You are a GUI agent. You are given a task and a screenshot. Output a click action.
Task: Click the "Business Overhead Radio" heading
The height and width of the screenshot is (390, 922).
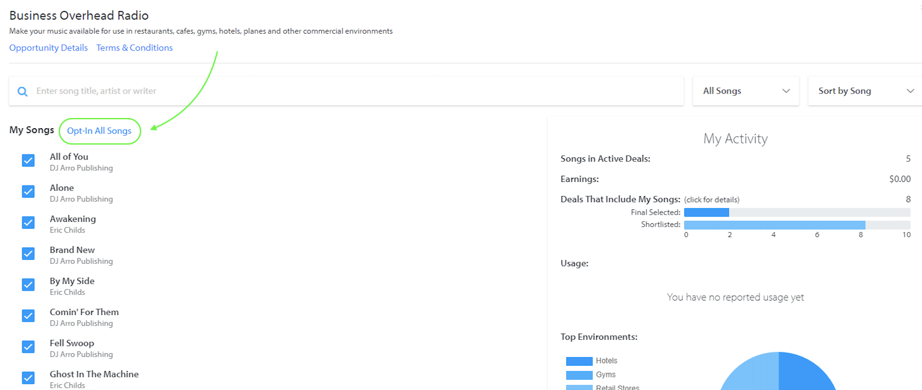point(79,16)
